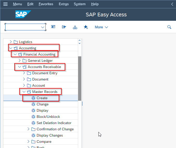Select the Display Changes tree entry
The height and width of the screenshot is (148, 176).
(50, 136)
